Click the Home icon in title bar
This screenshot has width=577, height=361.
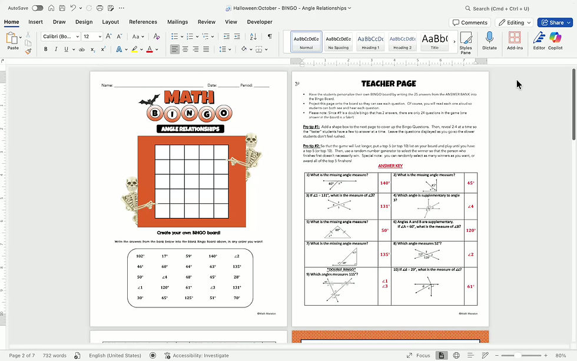coord(52,8)
